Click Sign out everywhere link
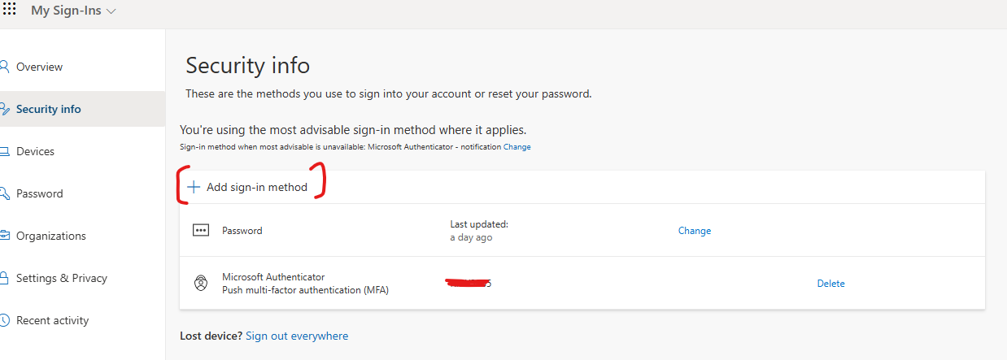The width and height of the screenshot is (1007, 360). coord(297,336)
